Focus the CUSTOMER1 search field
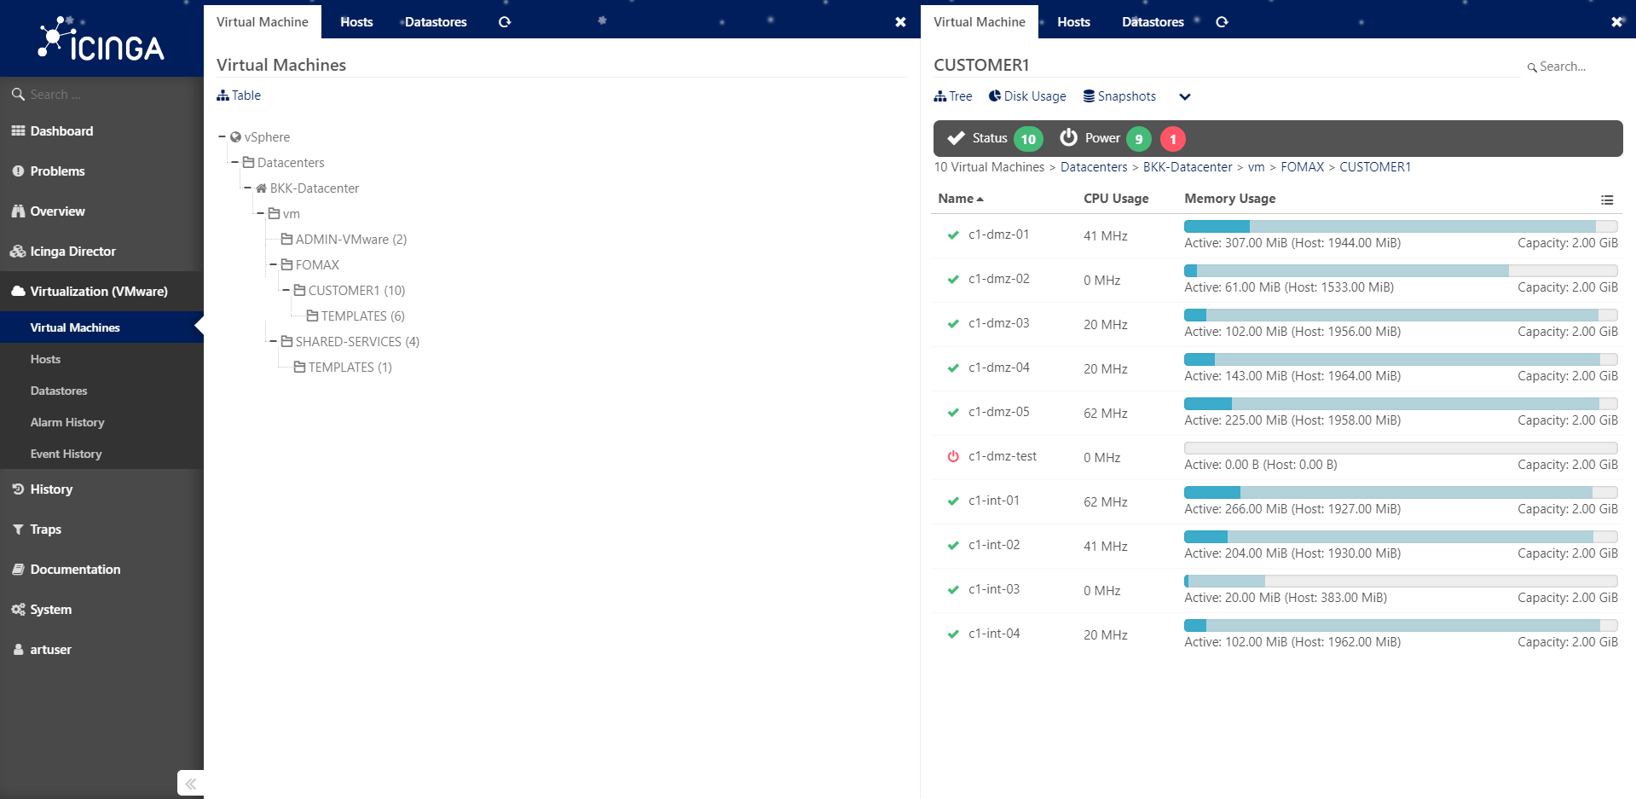This screenshot has width=1636, height=799. click(1570, 67)
